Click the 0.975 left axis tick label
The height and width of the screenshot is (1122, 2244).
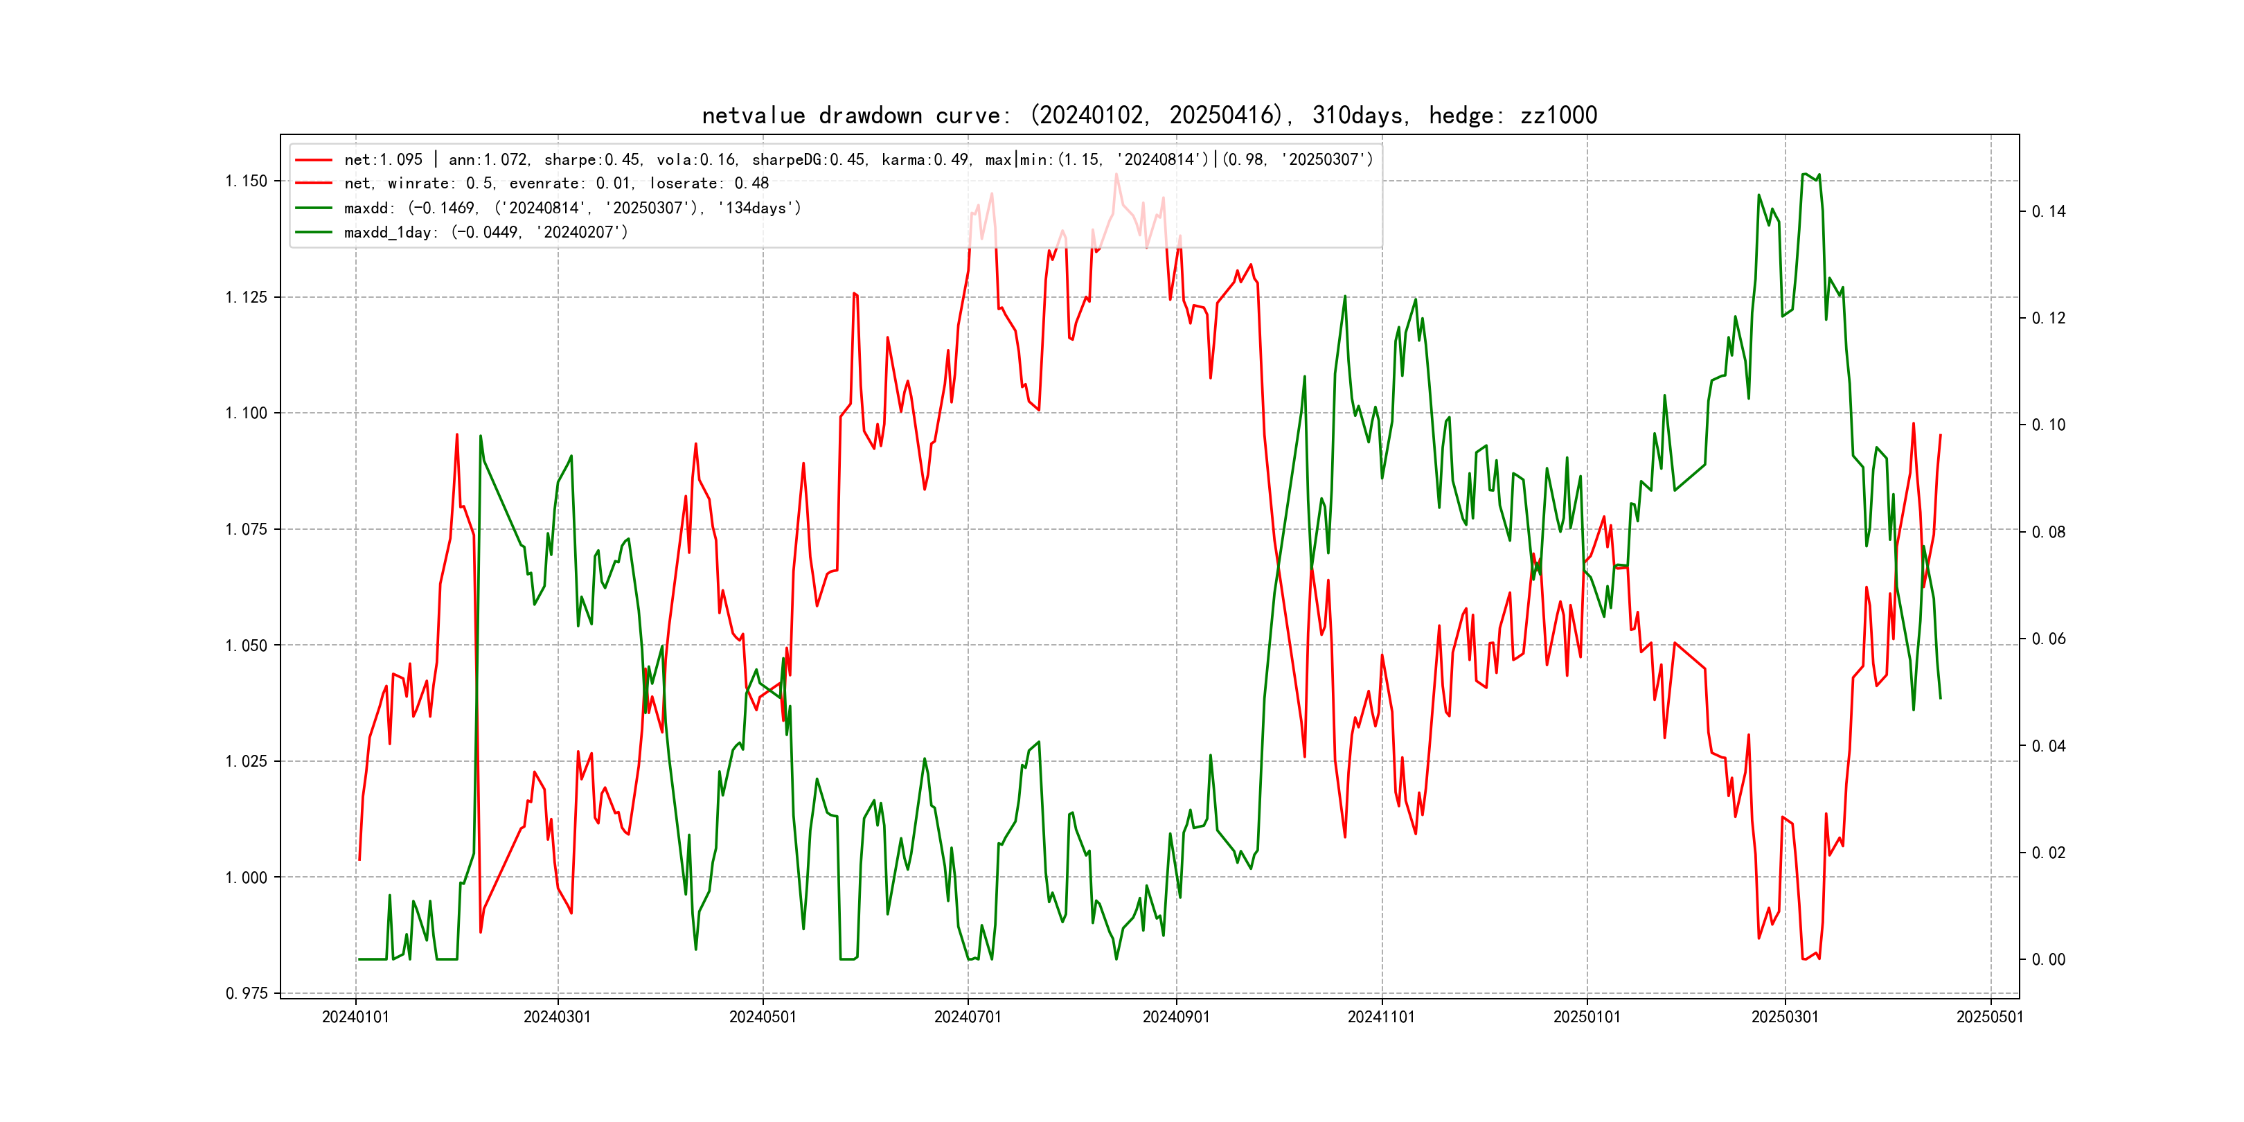coord(247,993)
